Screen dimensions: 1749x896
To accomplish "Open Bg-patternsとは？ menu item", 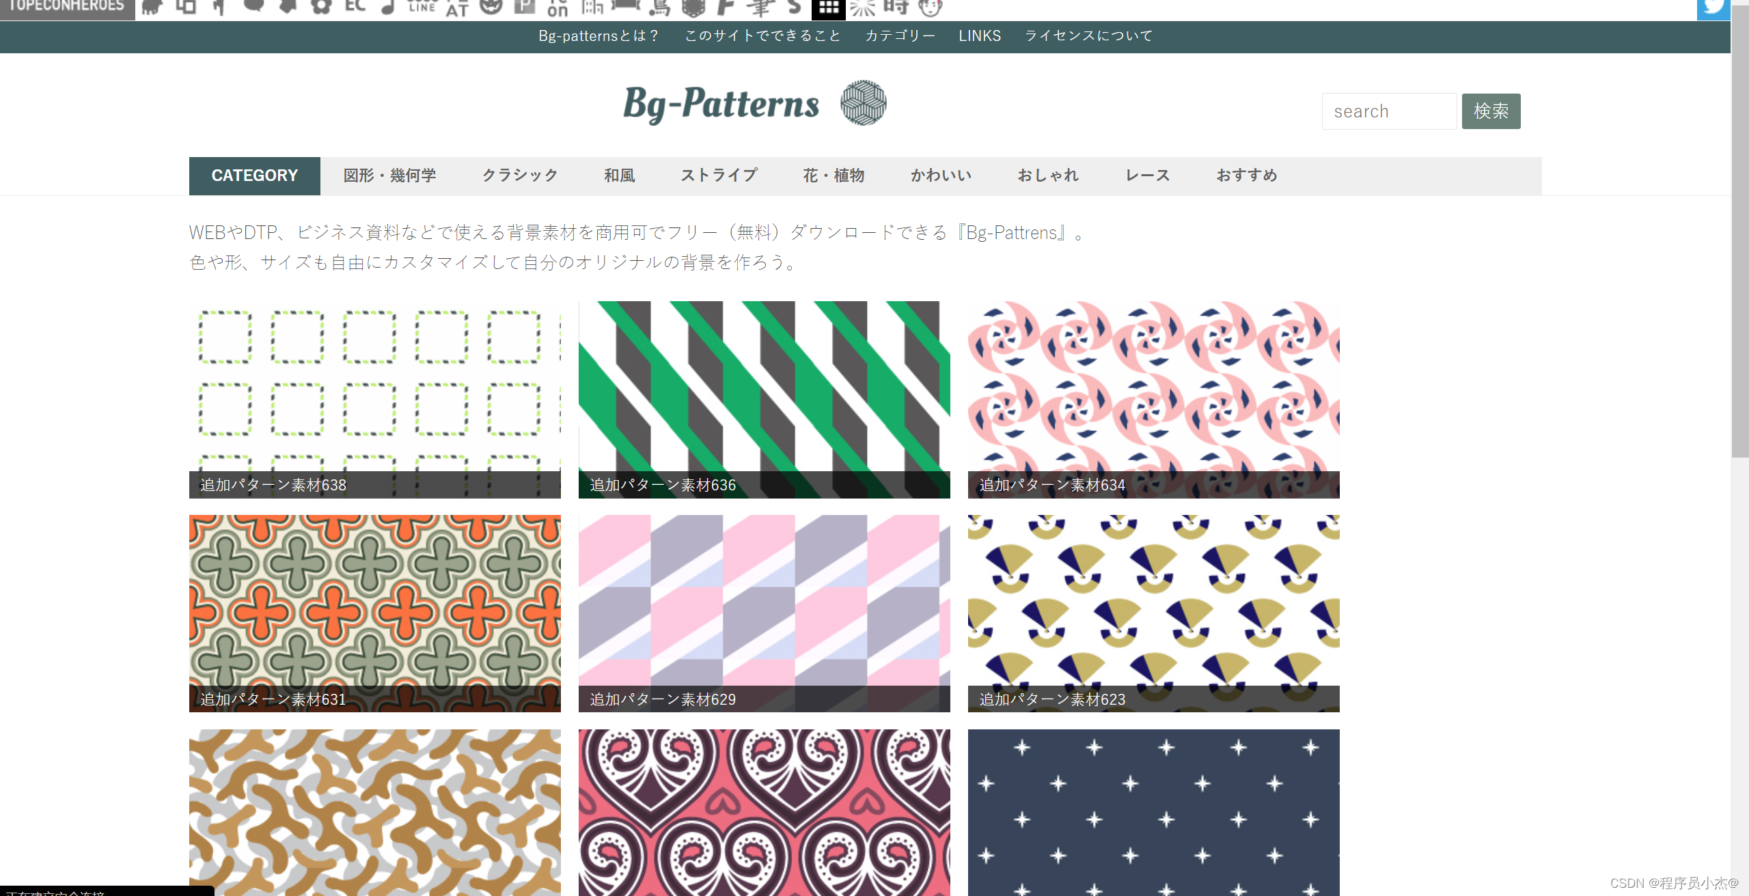I will point(598,36).
